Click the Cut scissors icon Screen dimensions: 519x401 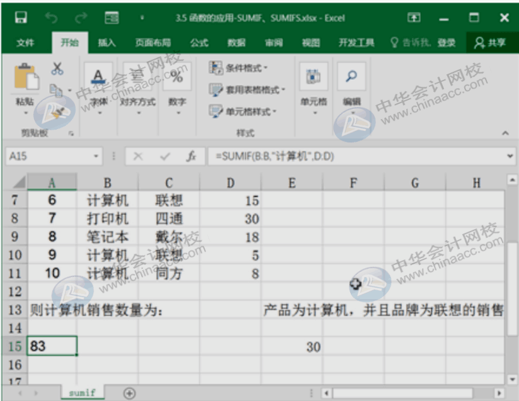pos(57,69)
